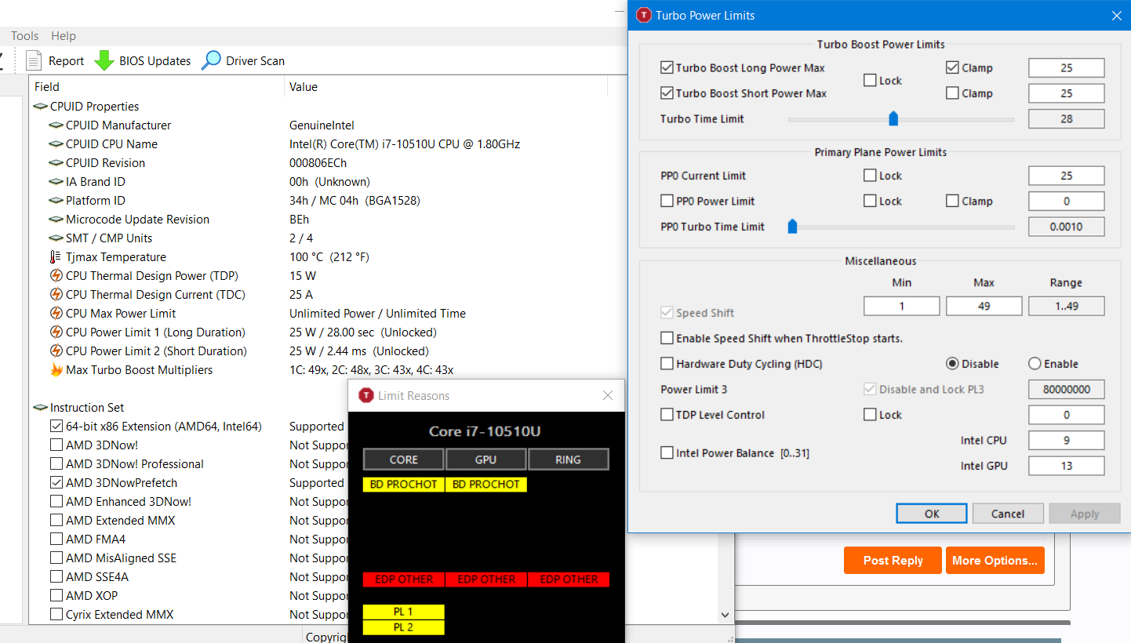The width and height of the screenshot is (1131, 643).
Task: Click the Max Turbo Boost Multipliers flame icon
Action: (56, 370)
